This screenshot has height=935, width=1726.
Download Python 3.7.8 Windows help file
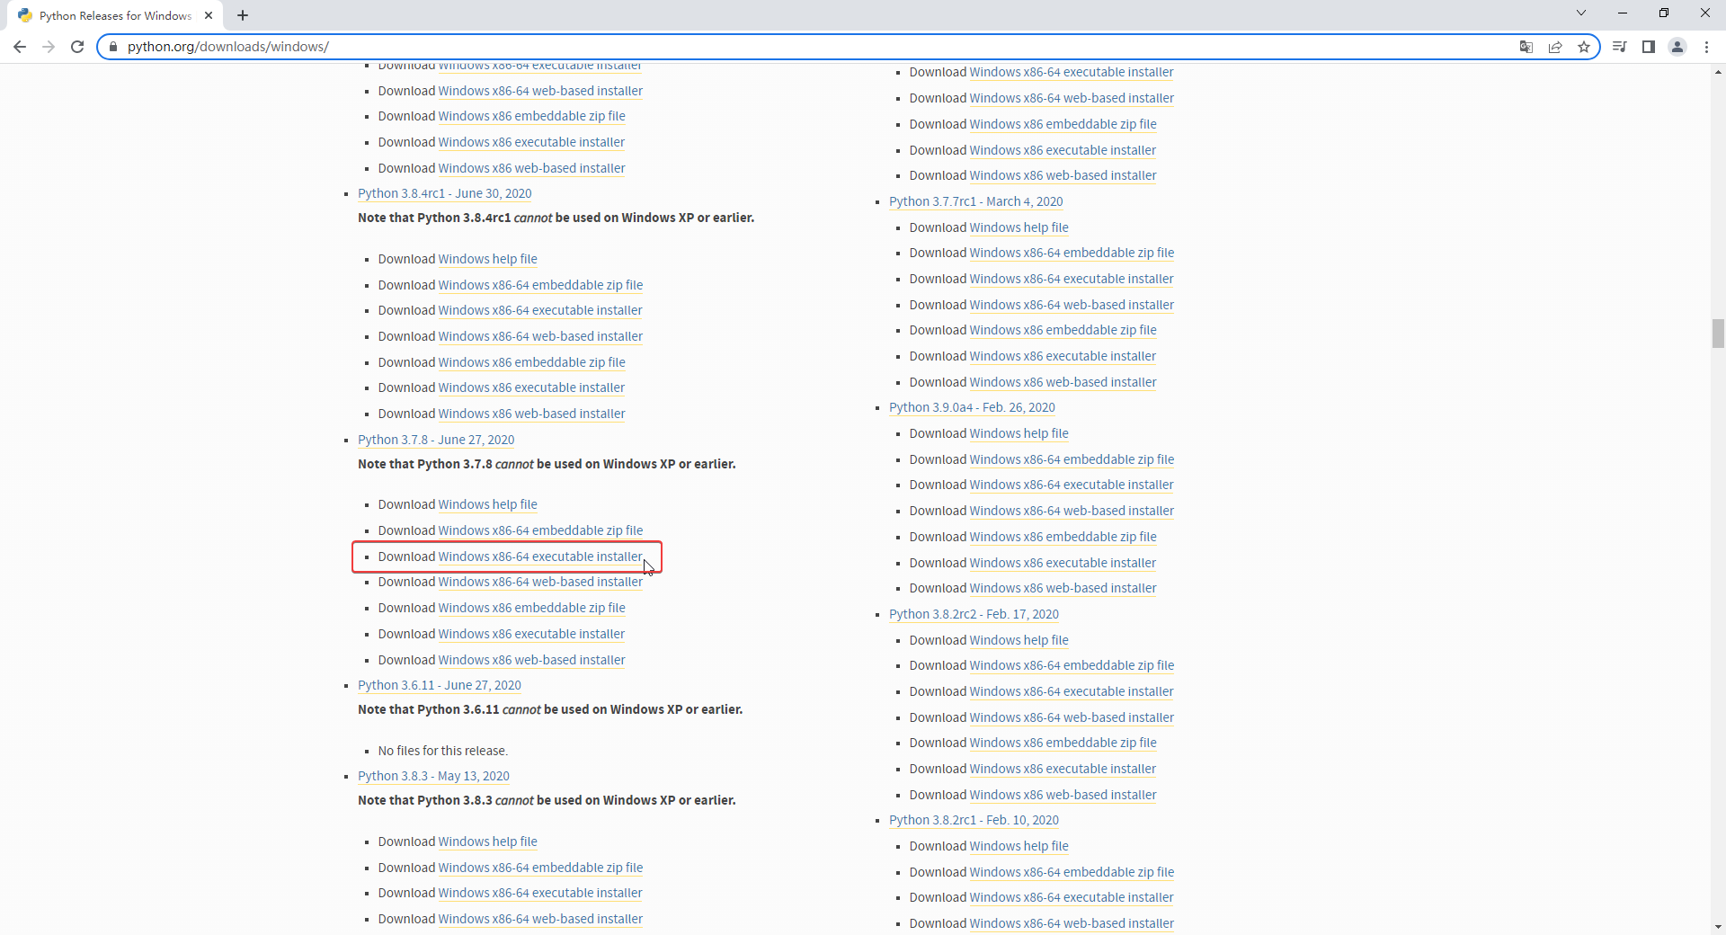click(x=487, y=504)
